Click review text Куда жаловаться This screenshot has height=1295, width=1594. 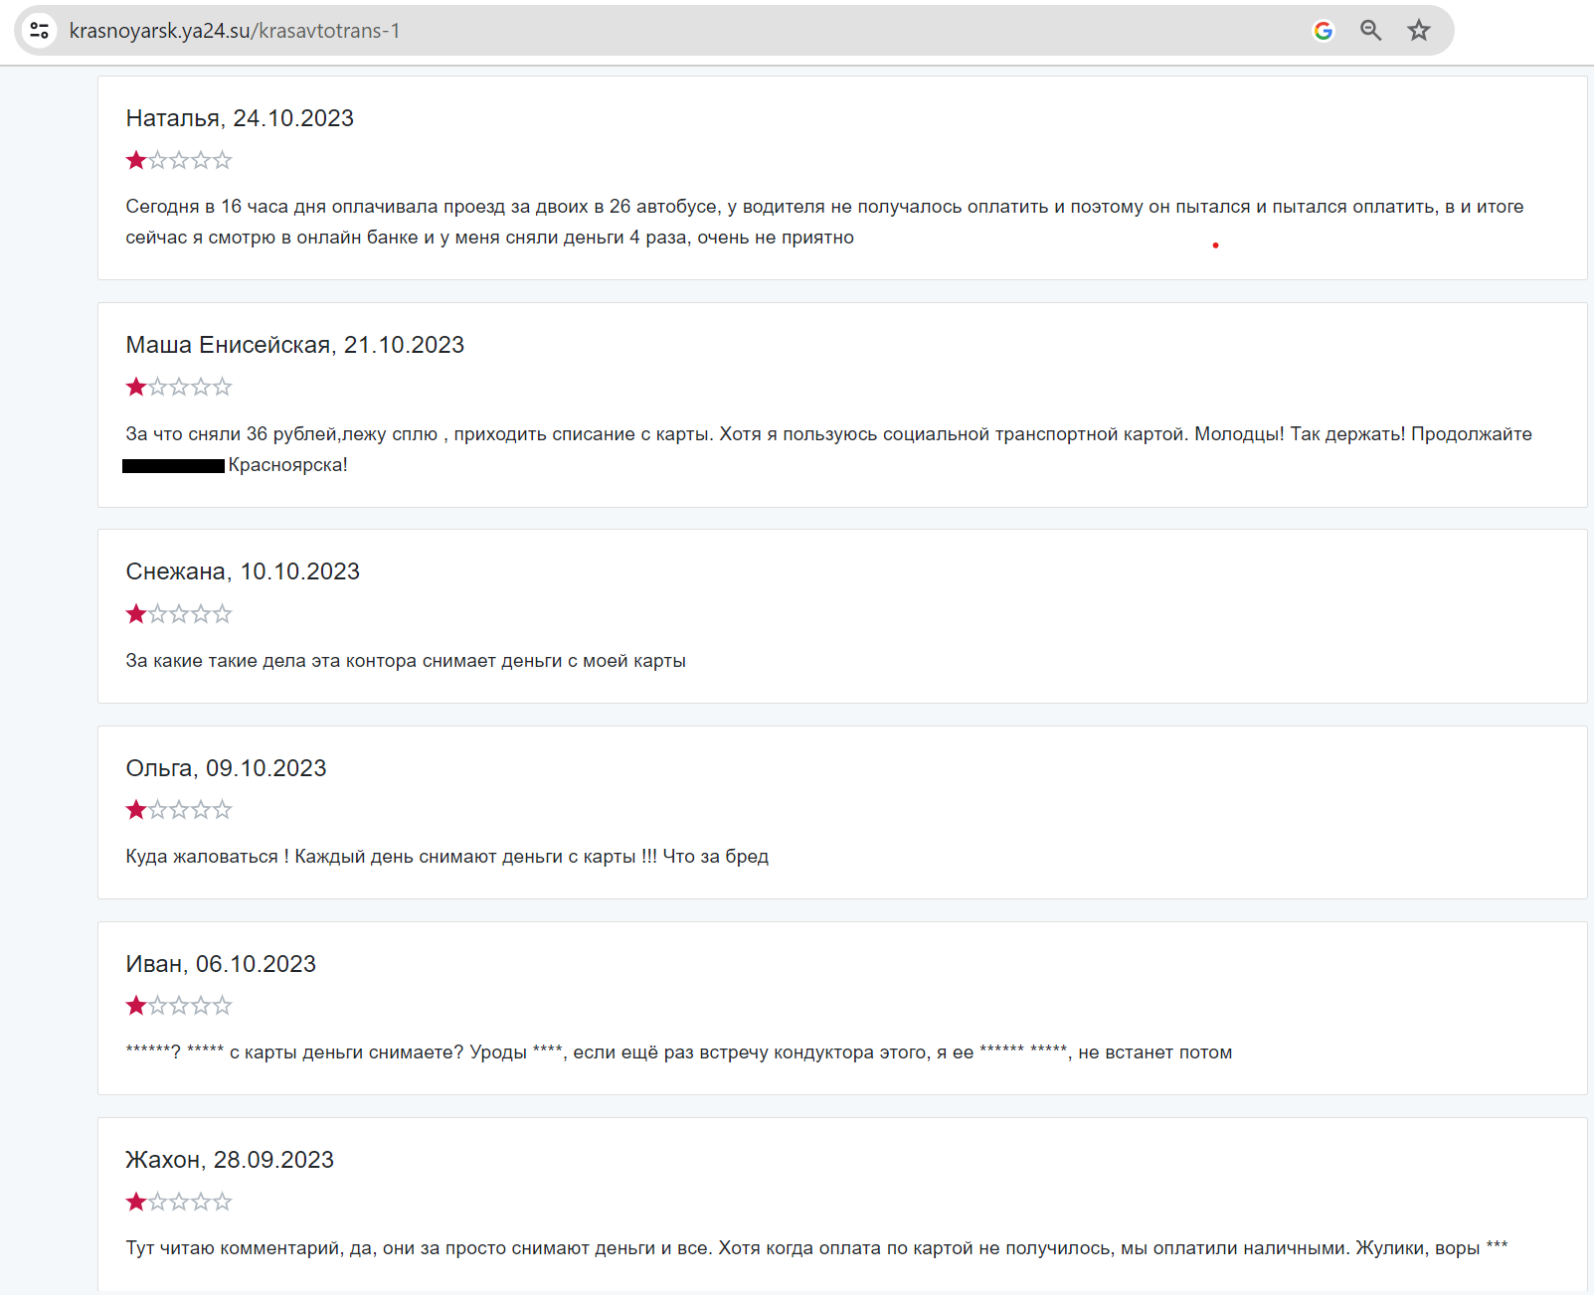[x=447, y=857]
